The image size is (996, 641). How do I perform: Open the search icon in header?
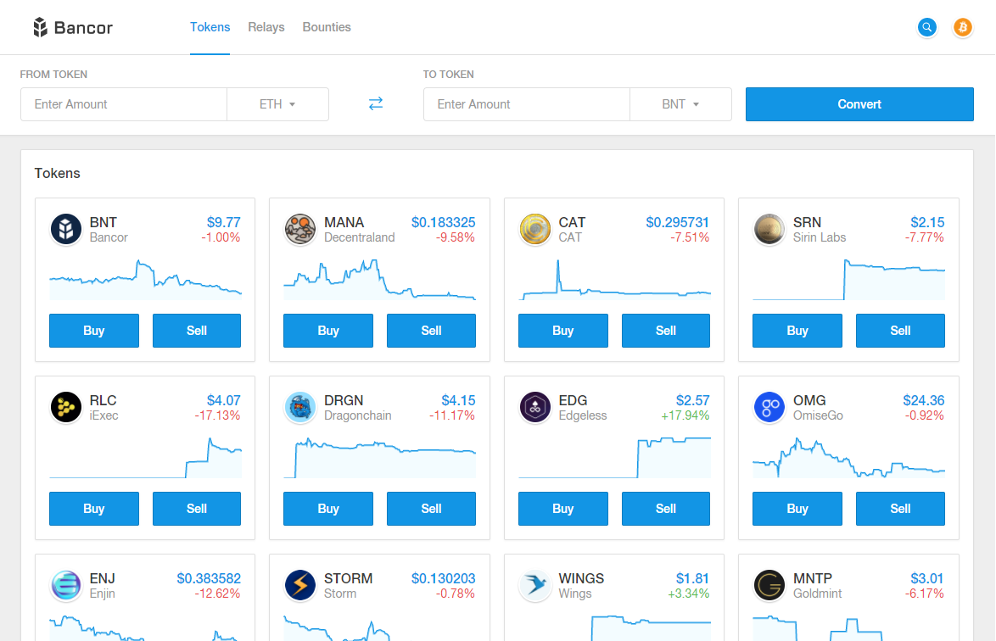(926, 27)
